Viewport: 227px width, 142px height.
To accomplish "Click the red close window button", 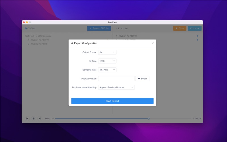I will pos(24,22).
